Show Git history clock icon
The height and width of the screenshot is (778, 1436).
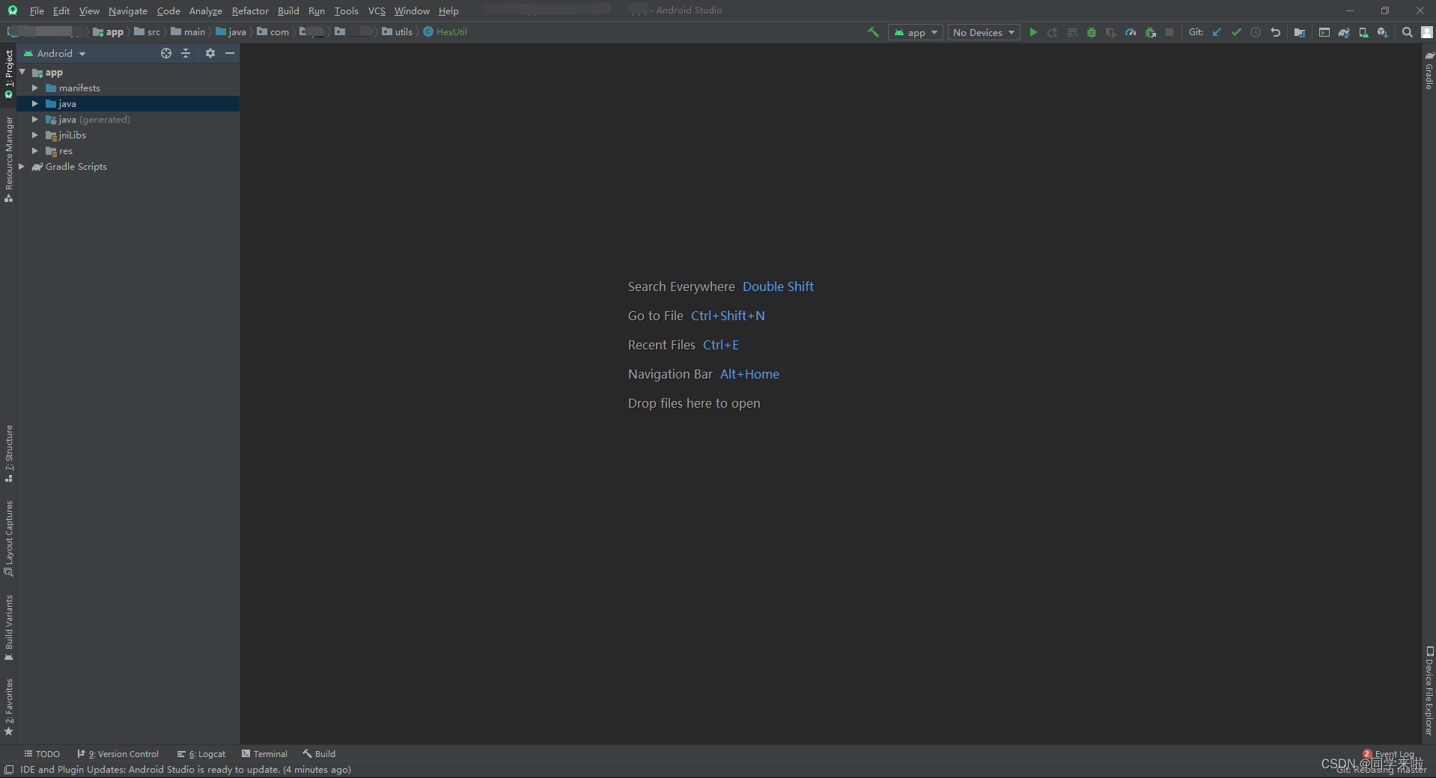coord(1256,32)
